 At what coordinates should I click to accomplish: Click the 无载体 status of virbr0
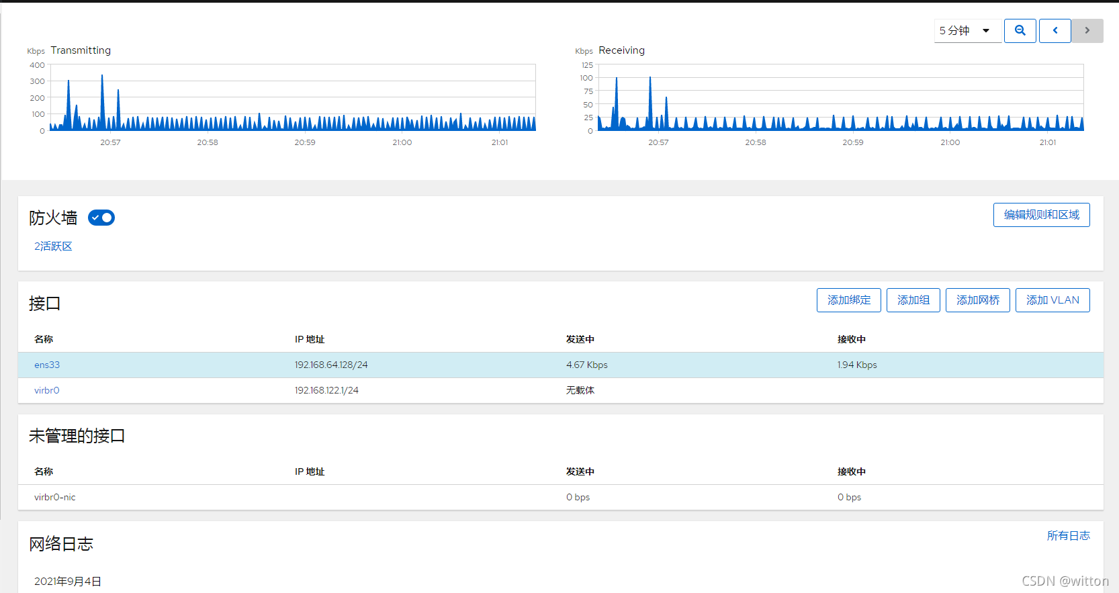(580, 390)
